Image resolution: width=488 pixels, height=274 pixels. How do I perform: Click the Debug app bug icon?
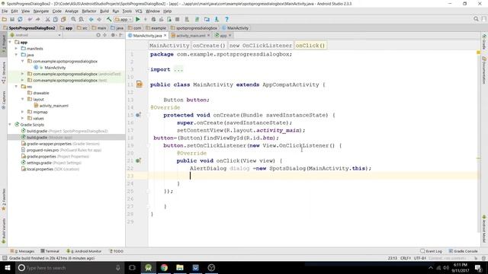tap(153, 19)
